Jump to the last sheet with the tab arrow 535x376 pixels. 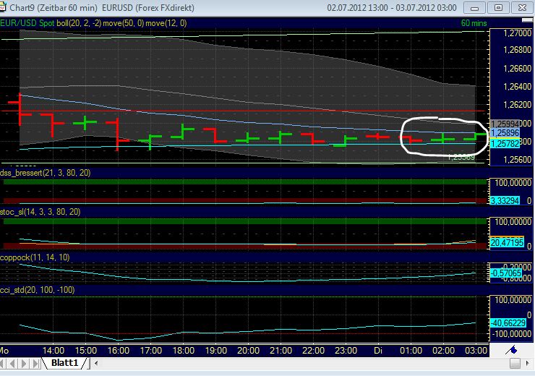[35, 364]
